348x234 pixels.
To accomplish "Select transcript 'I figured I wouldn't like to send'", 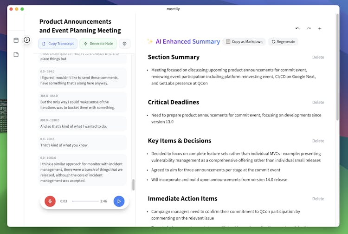I will pyautogui.click(x=79, y=80).
